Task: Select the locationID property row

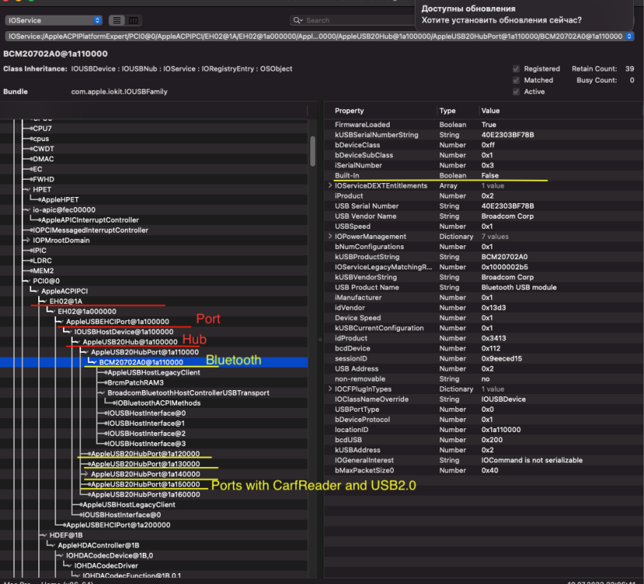Action: 484,429
